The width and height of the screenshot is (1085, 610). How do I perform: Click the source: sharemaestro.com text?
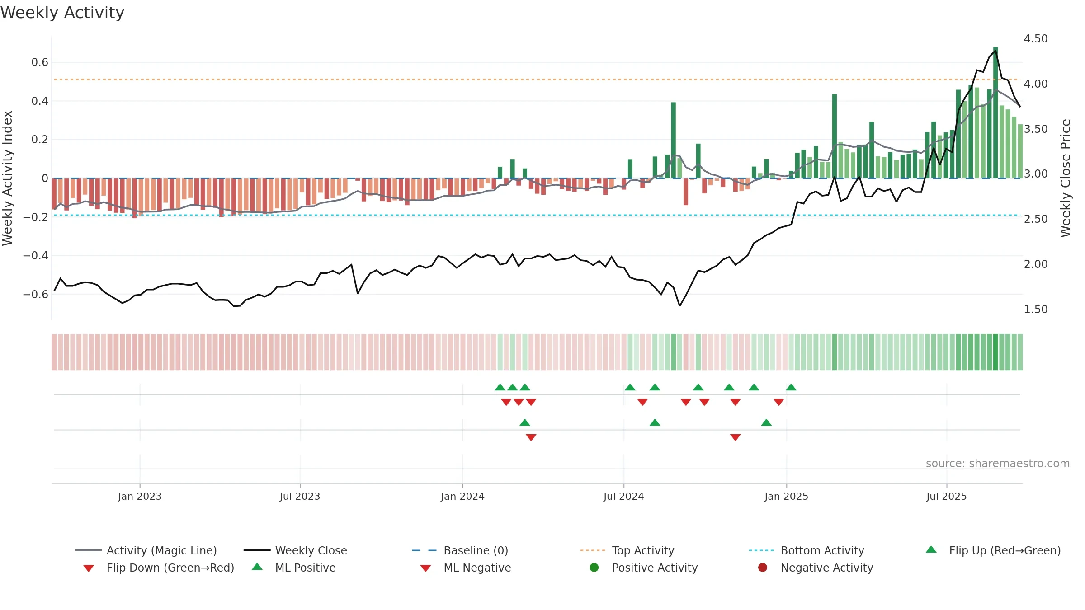pos(998,463)
